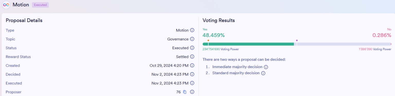The width and height of the screenshot is (395, 96).
Task: Click the green Yes portion of voting bar
Action: point(248,44)
